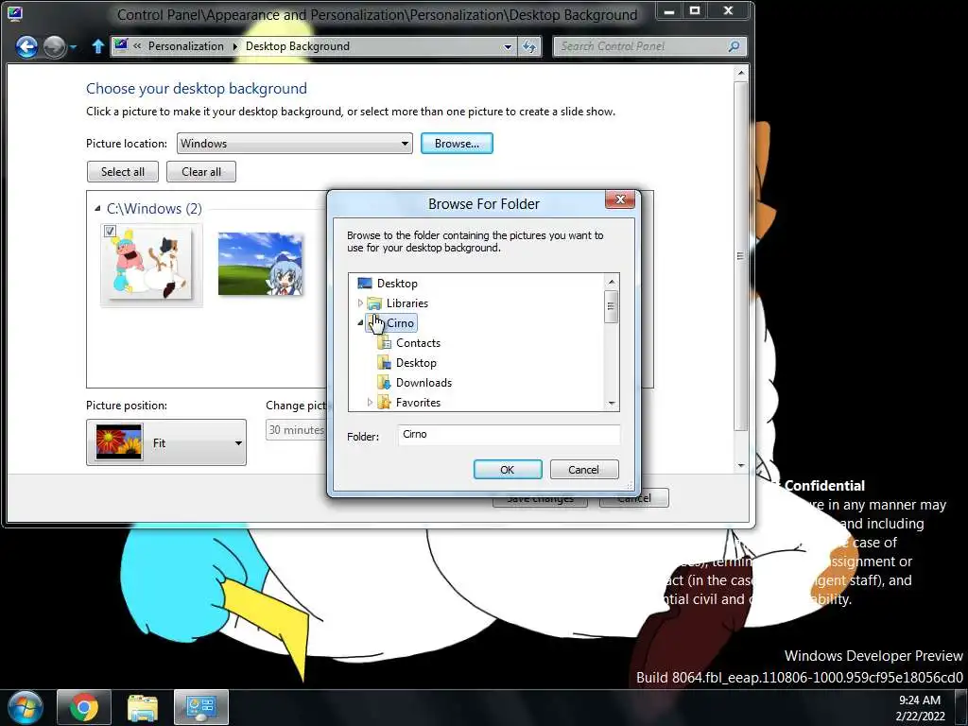This screenshot has height=726, width=968.
Task: Open the Picture position Fit dropdown
Action: (x=166, y=442)
